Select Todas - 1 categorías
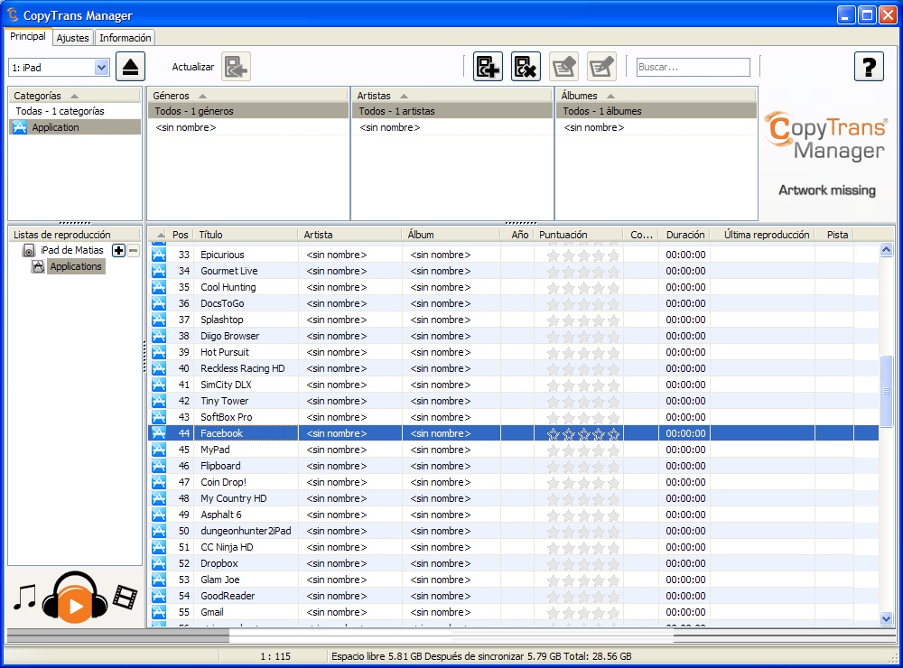This screenshot has width=903, height=668. 75,111
